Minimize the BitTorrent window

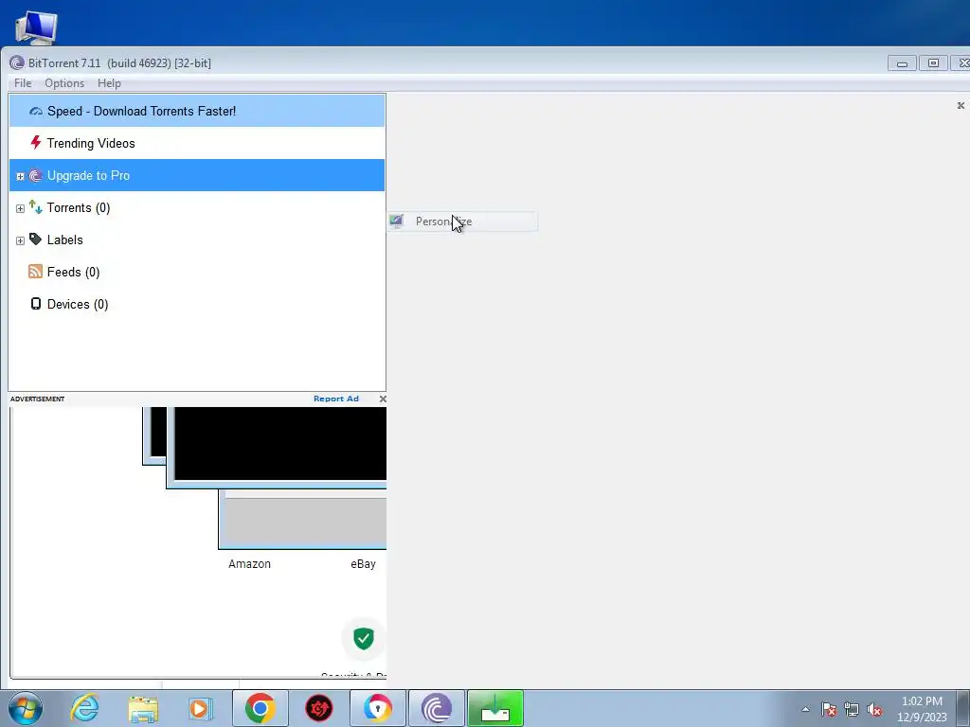[x=902, y=63]
